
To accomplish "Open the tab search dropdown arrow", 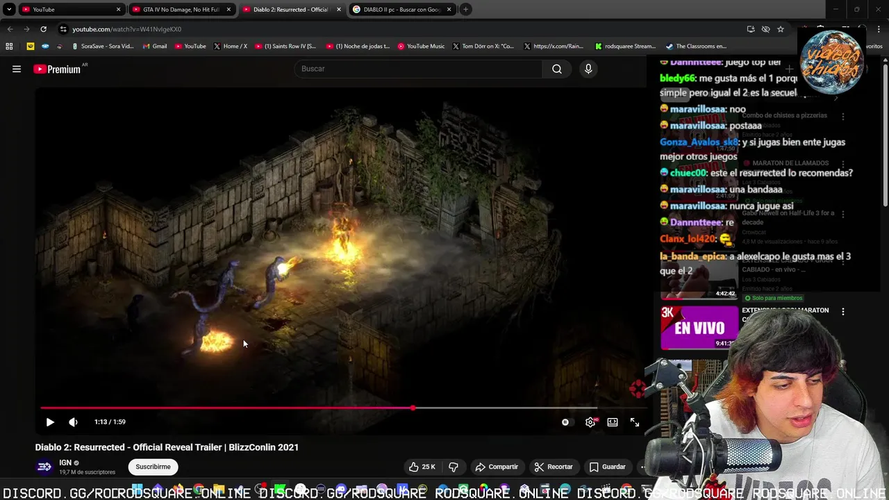I will tap(8, 10).
